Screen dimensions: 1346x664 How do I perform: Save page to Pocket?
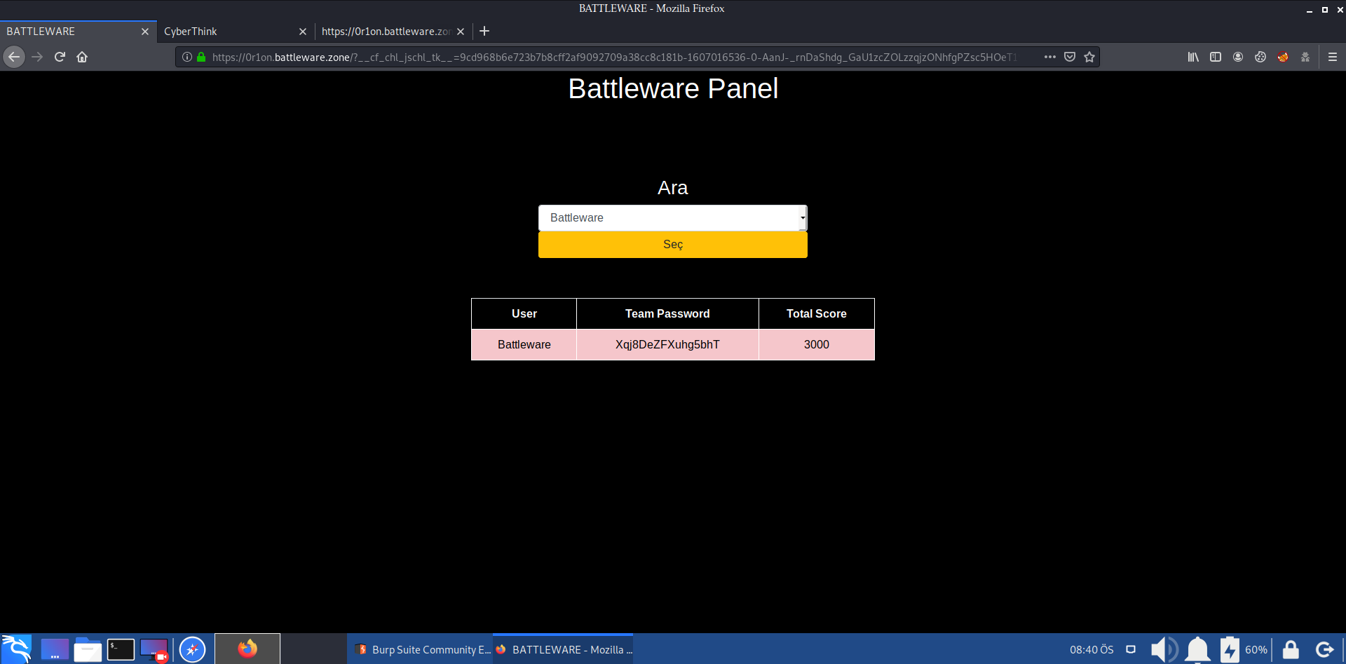[x=1069, y=57]
